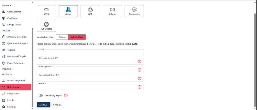The height and width of the screenshot is (110, 257).
Task: Focus the Subscription ID input field
Action: click(x=90, y=70)
